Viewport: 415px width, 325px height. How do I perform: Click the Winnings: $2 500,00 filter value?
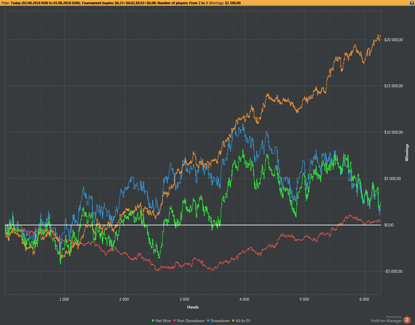(225, 3)
